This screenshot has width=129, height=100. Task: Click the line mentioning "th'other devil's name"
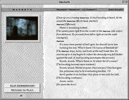[x=89, y=61]
